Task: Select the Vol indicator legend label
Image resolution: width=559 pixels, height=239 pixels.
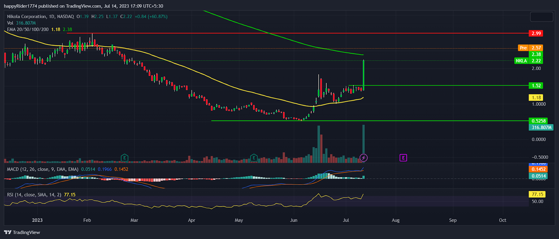Action: (x=10, y=23)
